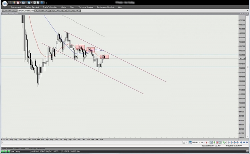
Task: Open the customize quick access toolbar arrow
Action: point(46,2)
